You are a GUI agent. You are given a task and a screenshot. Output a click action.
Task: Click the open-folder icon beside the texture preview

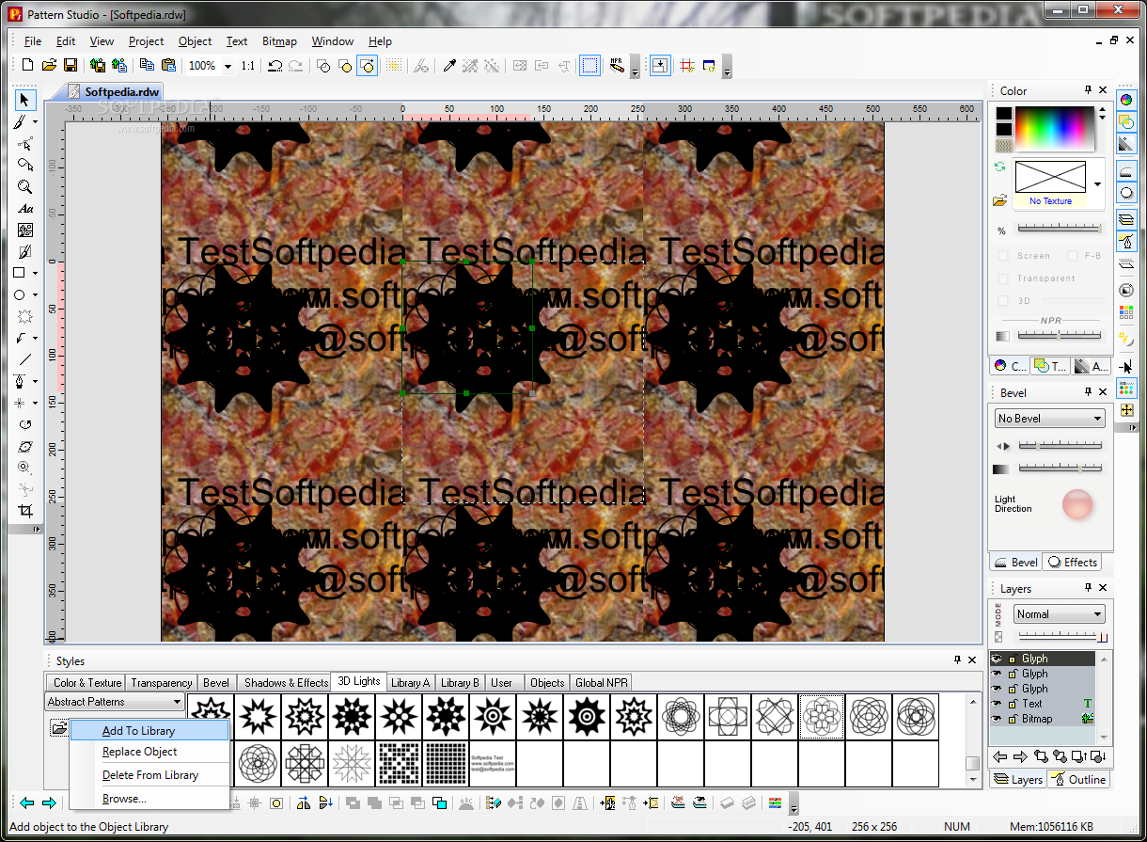point(1001,200)
